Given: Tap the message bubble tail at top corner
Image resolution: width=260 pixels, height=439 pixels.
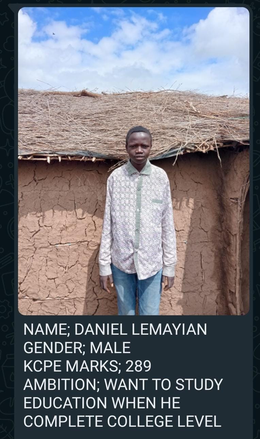Looking at the screenshot, I should pos(12,7).
